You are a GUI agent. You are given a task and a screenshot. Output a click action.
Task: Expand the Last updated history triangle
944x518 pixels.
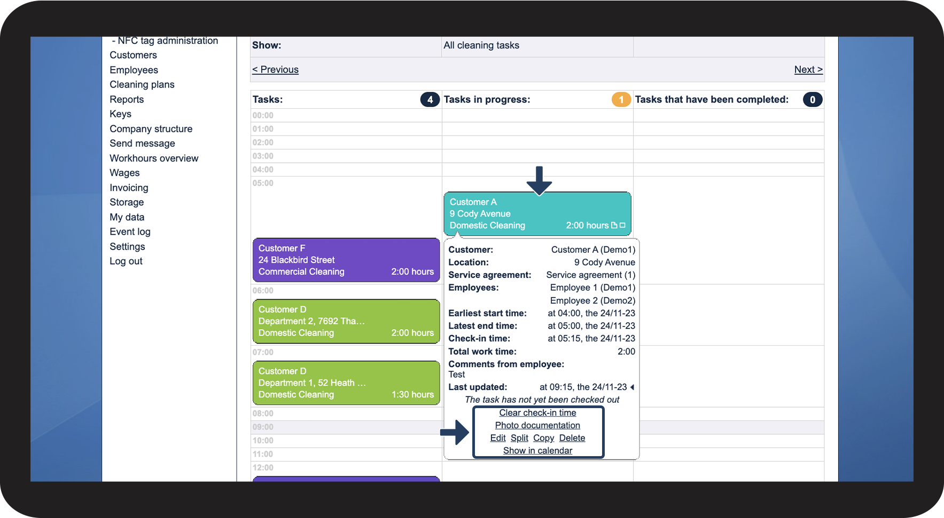point(632,387)
